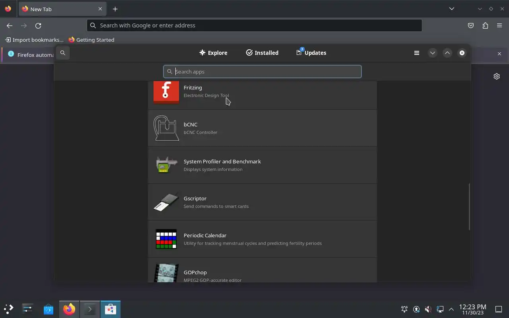The width and height of the screenshot is (509, 318).
Task: Expand hidden system tray icons
Action: (451, 309)
